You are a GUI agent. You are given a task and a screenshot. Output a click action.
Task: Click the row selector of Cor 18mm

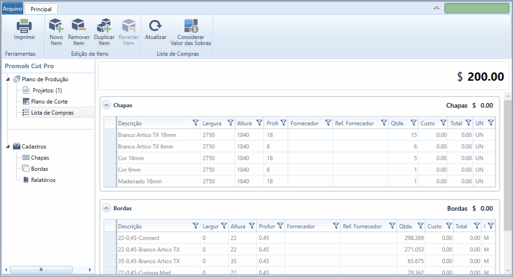click(x=110, y=158)
